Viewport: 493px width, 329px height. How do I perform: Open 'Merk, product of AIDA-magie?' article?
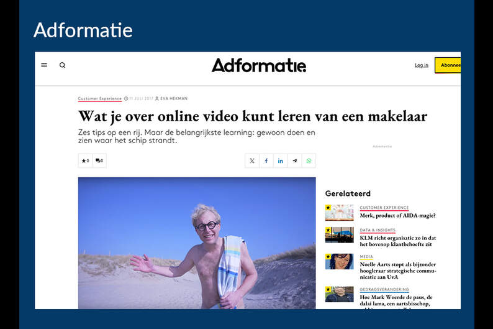click(397, 216)
